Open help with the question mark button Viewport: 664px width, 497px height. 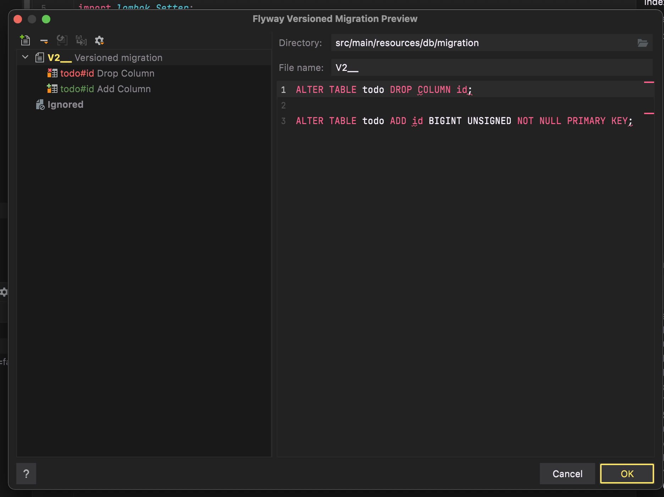[x=26, y=474]
